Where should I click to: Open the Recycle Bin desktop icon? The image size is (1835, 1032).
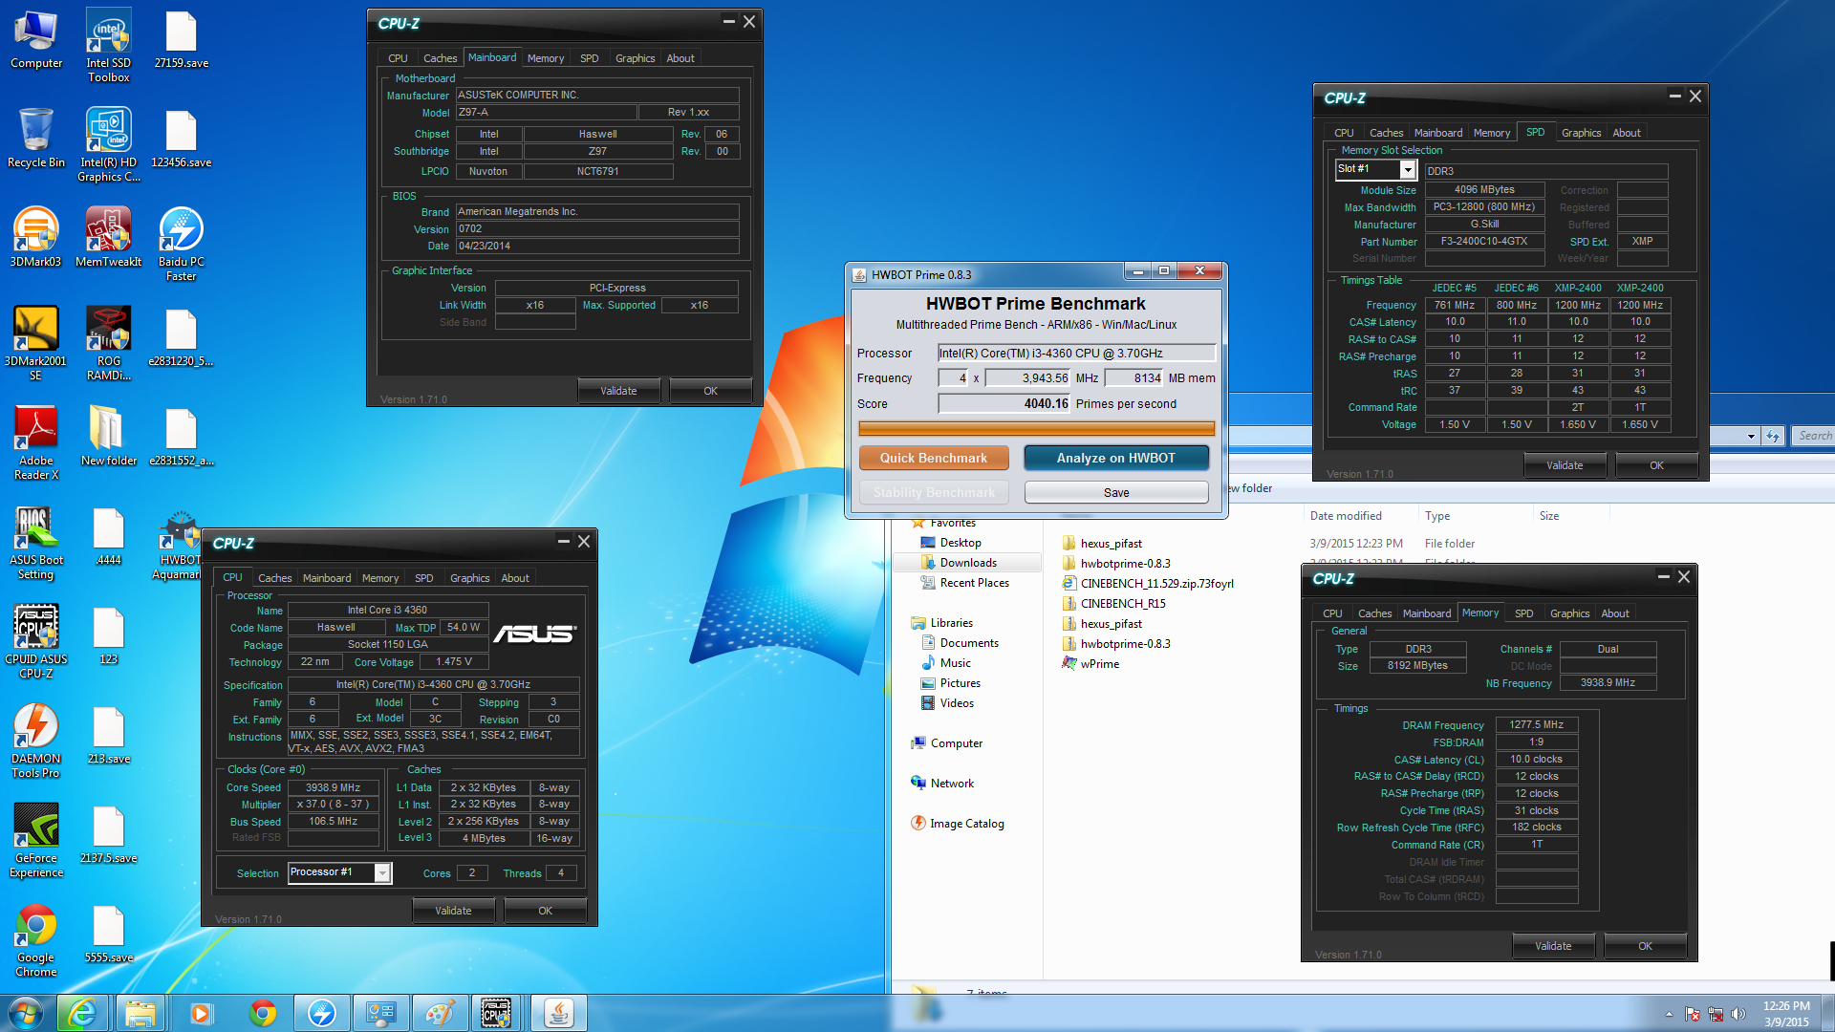pos(36,140)
